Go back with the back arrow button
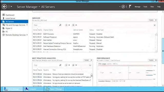 (4, 7)
